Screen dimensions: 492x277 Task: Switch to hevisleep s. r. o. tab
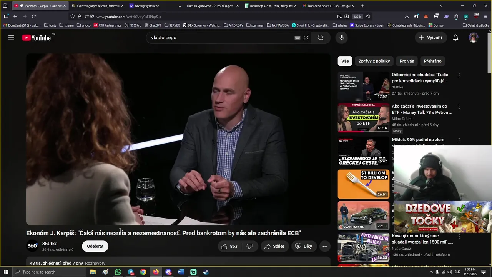tap(270, 6)
